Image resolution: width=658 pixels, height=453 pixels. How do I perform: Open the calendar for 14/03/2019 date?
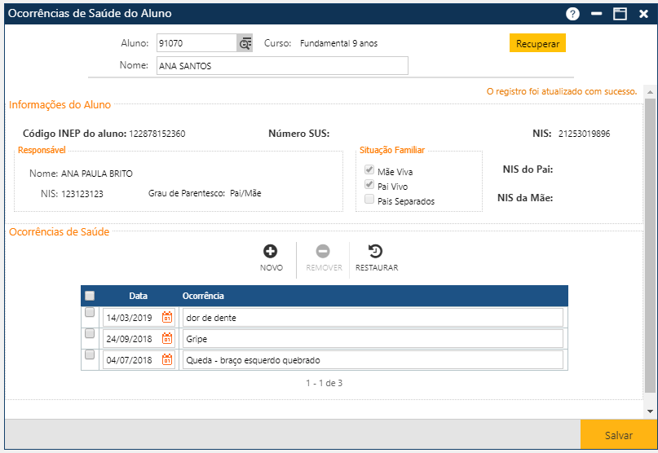tap(167, 317)
